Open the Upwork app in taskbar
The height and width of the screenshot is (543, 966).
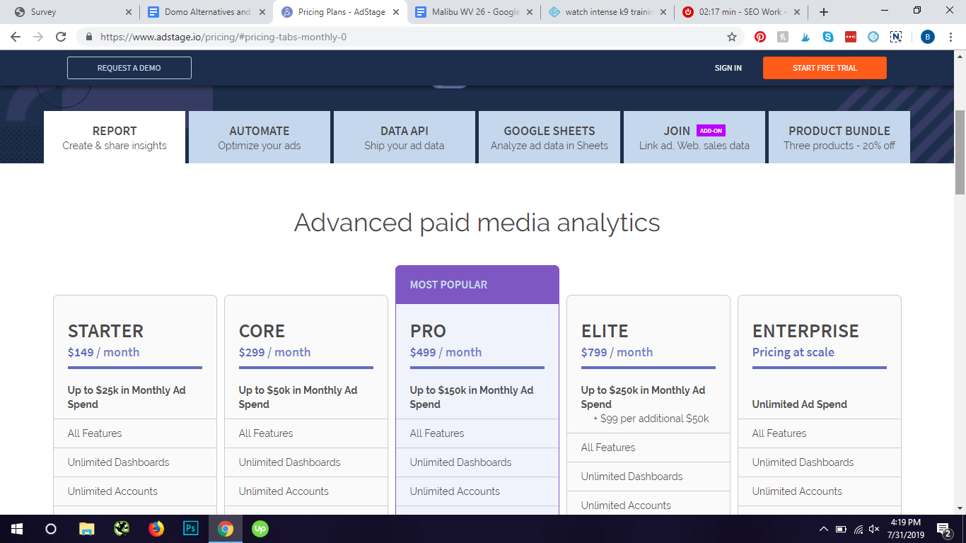point(260,529)
